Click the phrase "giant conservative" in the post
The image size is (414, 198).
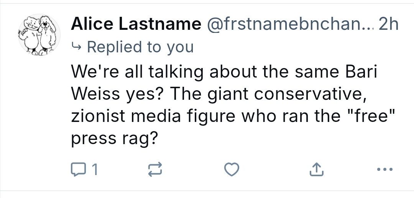point(287,95)
